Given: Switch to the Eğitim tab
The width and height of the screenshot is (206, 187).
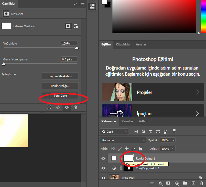Looking at the screenshot, I should click(106, 45).
